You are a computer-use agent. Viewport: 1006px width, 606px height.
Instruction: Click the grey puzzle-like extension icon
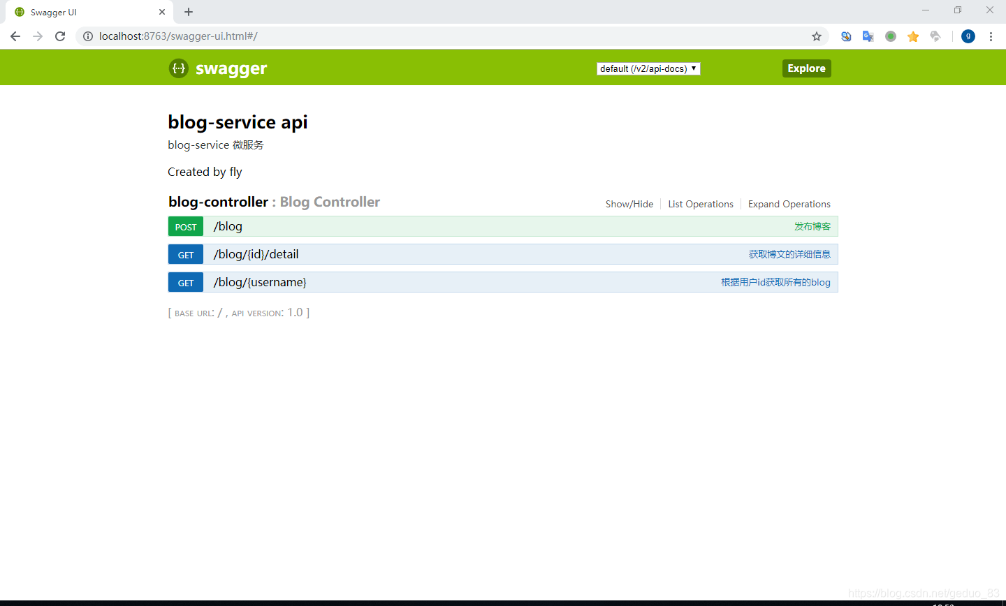(x=935, y=36)
